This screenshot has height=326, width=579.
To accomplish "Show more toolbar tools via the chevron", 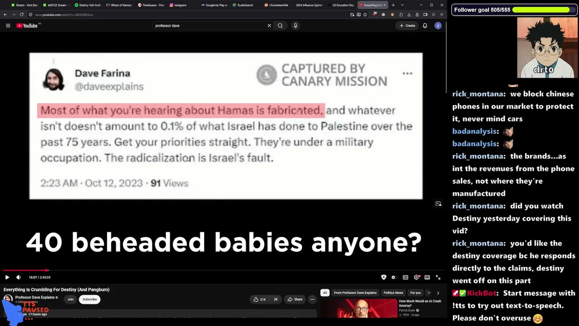I will (433, 14).
